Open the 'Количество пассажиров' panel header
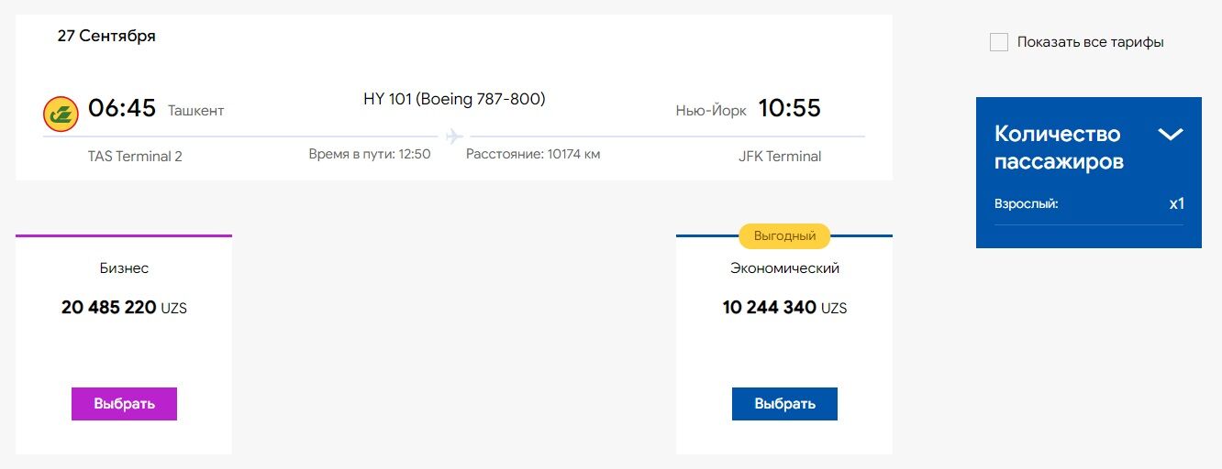Image resolution: width=1222 pixels, height=469 pixels. (1088, 147)
